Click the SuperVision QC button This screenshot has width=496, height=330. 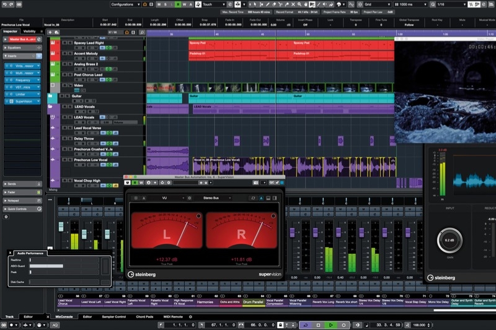tap(272, 183)
